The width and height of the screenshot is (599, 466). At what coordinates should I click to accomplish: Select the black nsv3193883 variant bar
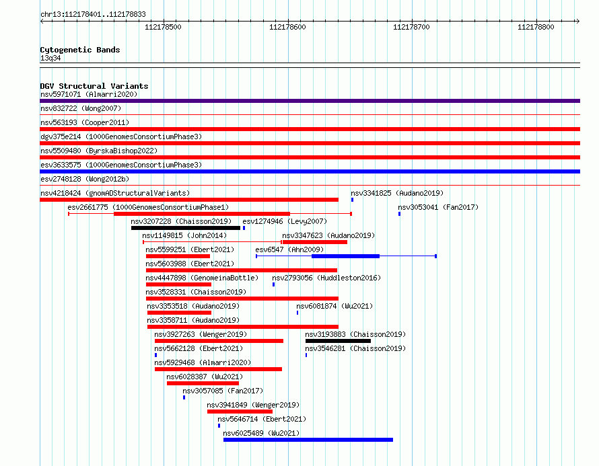[x=338, y=341]
